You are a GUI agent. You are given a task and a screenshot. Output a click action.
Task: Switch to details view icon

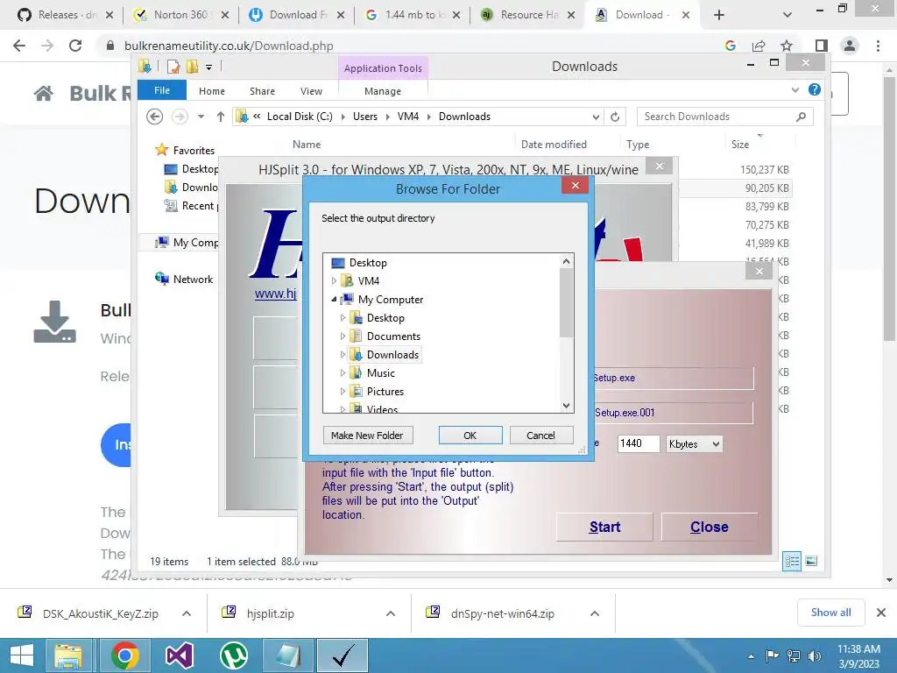[x=792, y=562]
